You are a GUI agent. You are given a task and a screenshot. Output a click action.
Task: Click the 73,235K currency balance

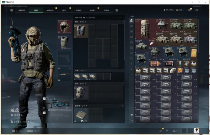click(x=169, y=10)
